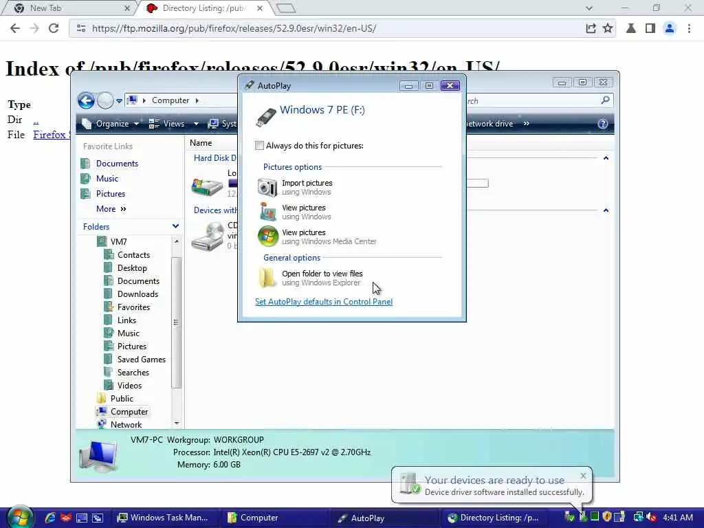Open the Organize menu

pyautogui.click(x=111, y=124)
